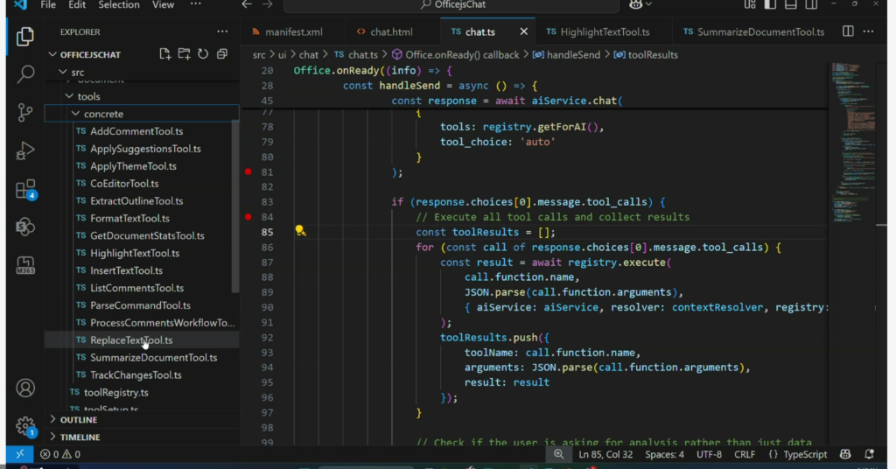Click the CRLF end-of-line indicator
The image size is (896, 469).
coord(745,454)
